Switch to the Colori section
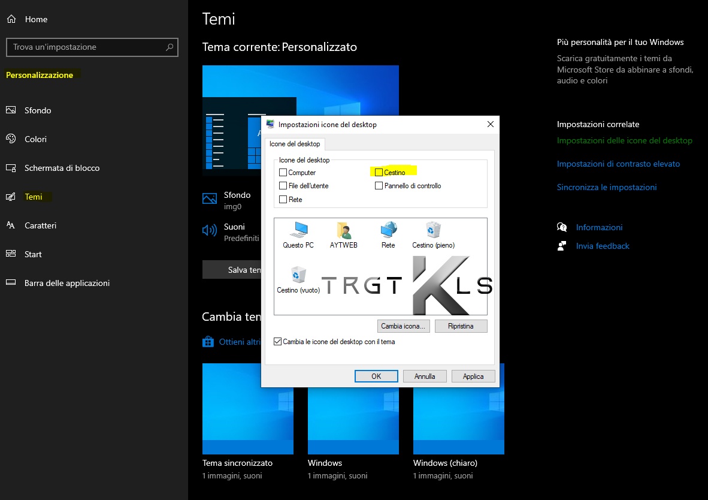Screen dimensions: 708x500 point(35,139)
